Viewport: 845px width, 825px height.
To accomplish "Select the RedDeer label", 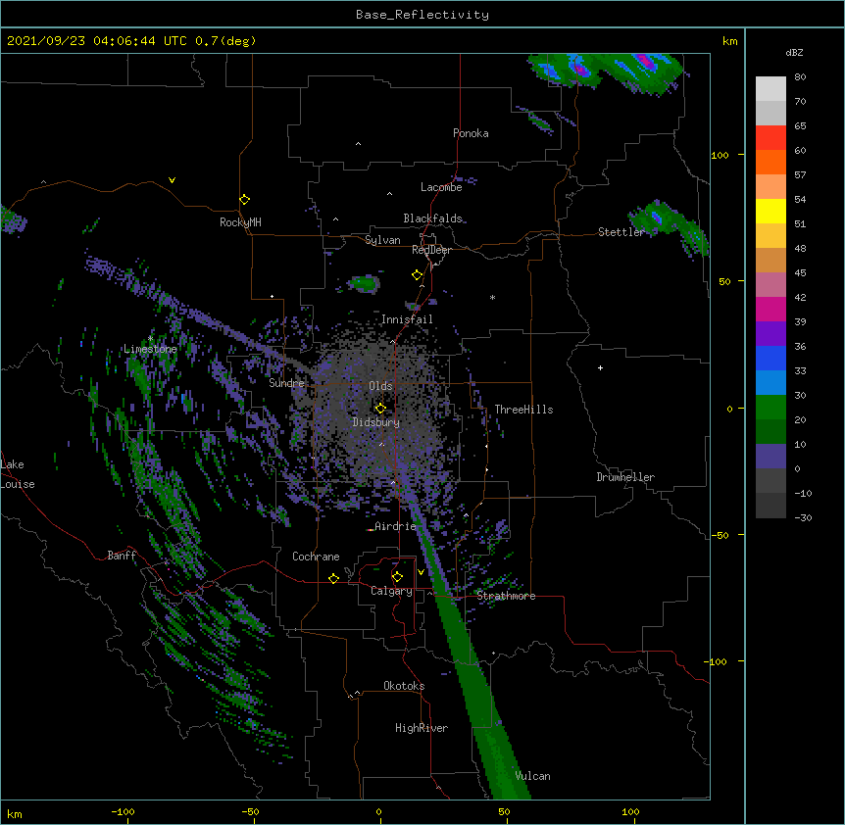I will tap(431, 250).
